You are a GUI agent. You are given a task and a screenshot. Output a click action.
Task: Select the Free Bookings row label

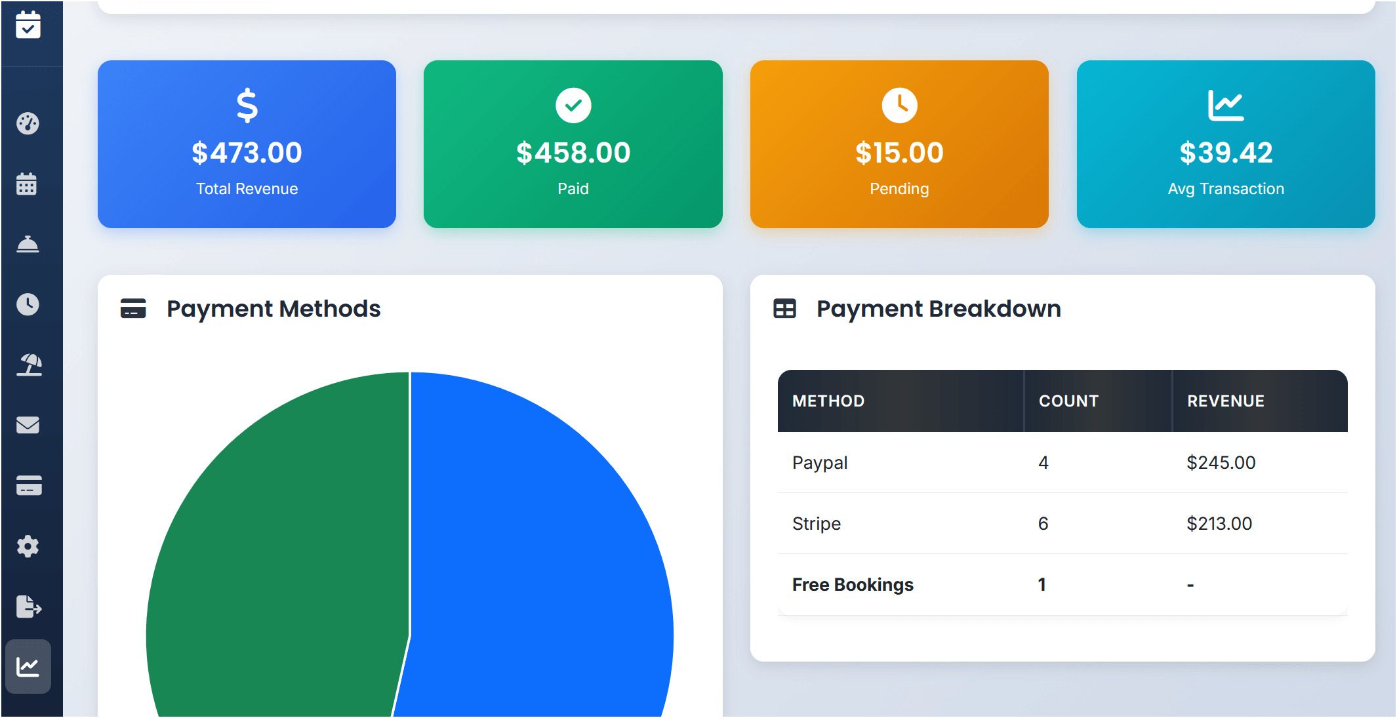853,585
